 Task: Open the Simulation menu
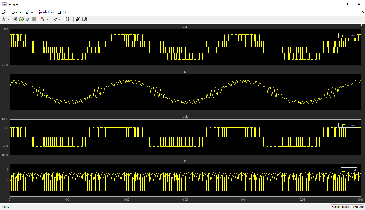tap(46, 12)
